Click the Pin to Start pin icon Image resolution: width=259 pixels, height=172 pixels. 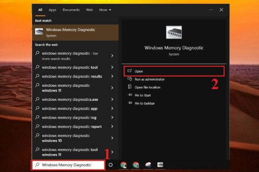pos(130,95)
